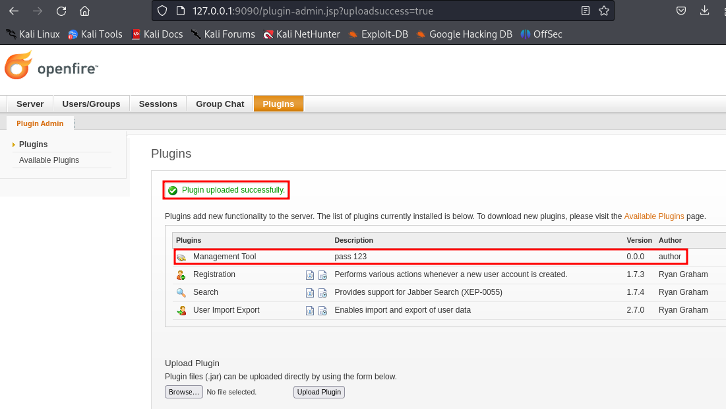The height and width of the screenshot is (409, 726).
Task: View the User Import Export changelog icon
Action: pos(322,311)
